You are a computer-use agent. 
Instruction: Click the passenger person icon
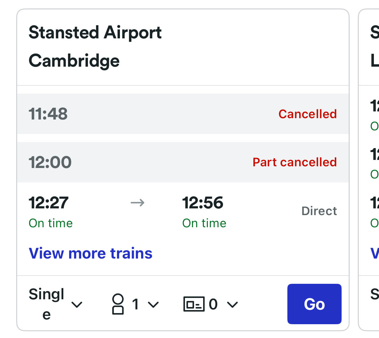pos(118,304)
